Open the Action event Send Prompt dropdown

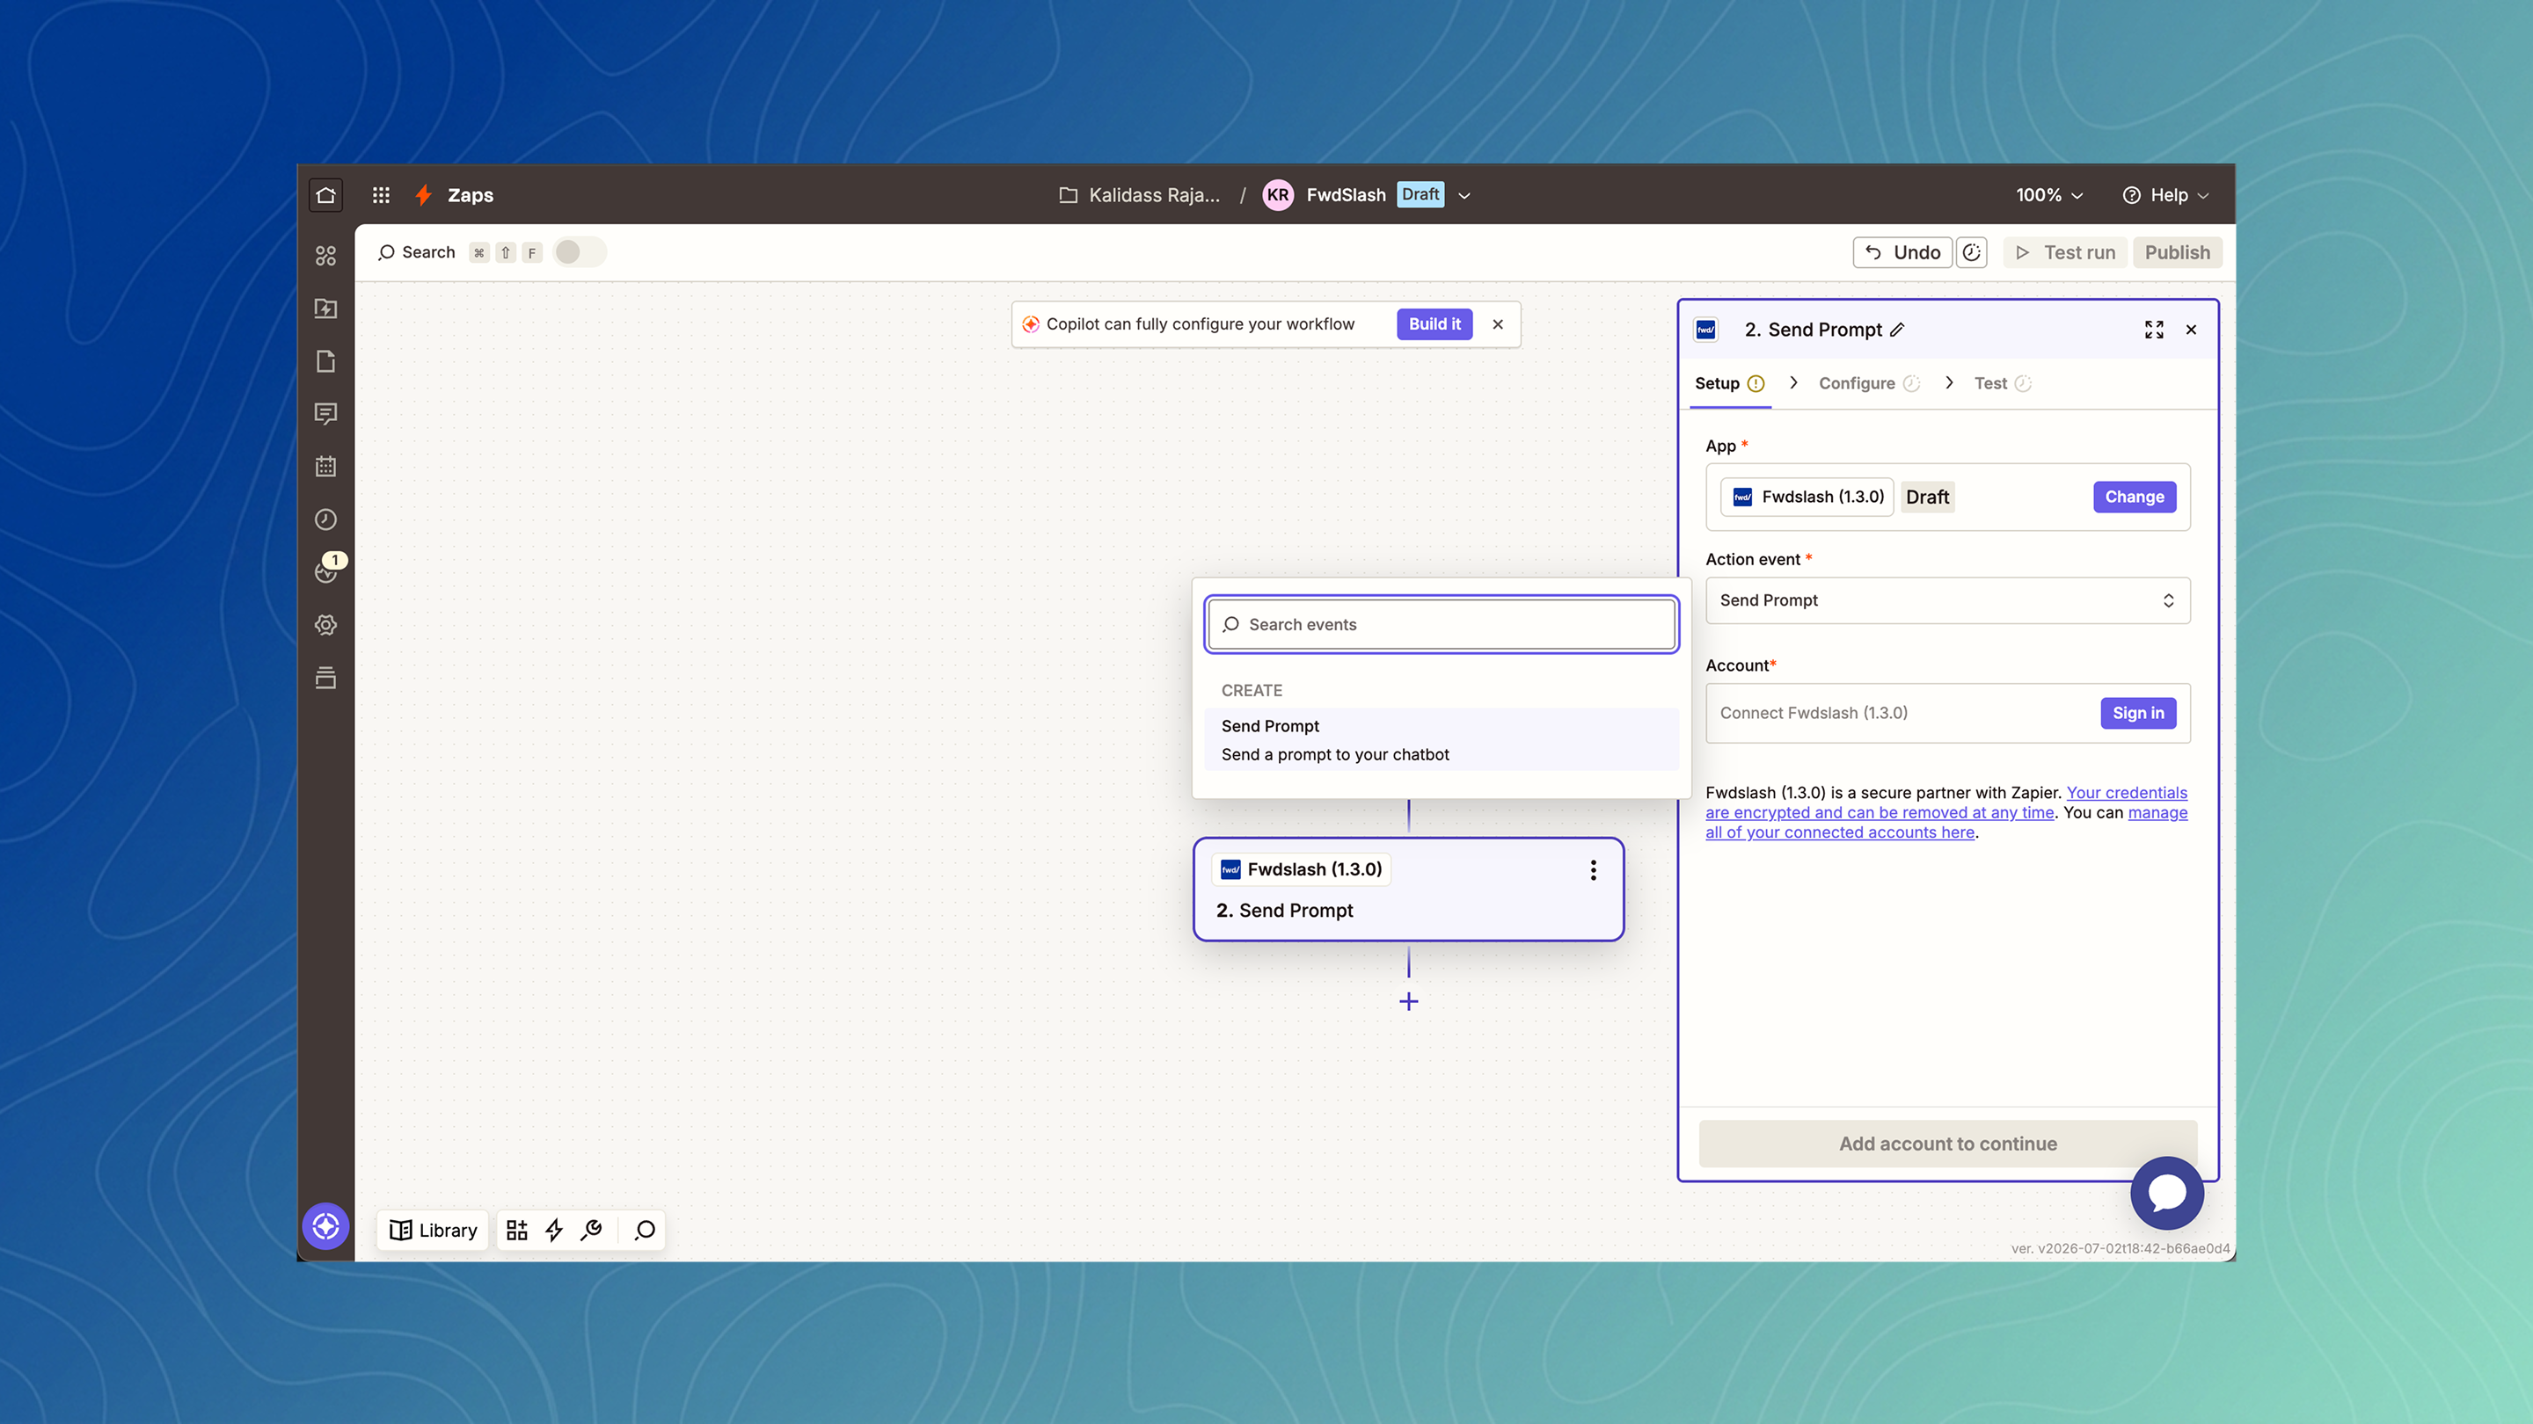click(x=1948, y=600)
